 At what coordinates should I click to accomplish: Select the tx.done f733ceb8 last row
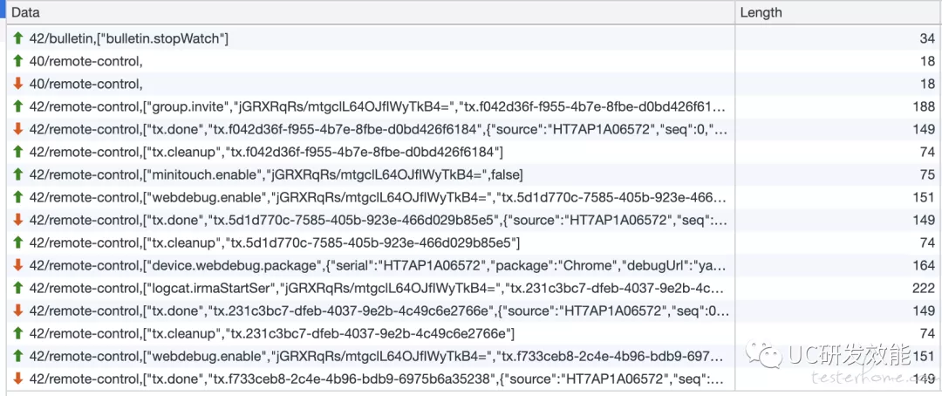point(471,379)
